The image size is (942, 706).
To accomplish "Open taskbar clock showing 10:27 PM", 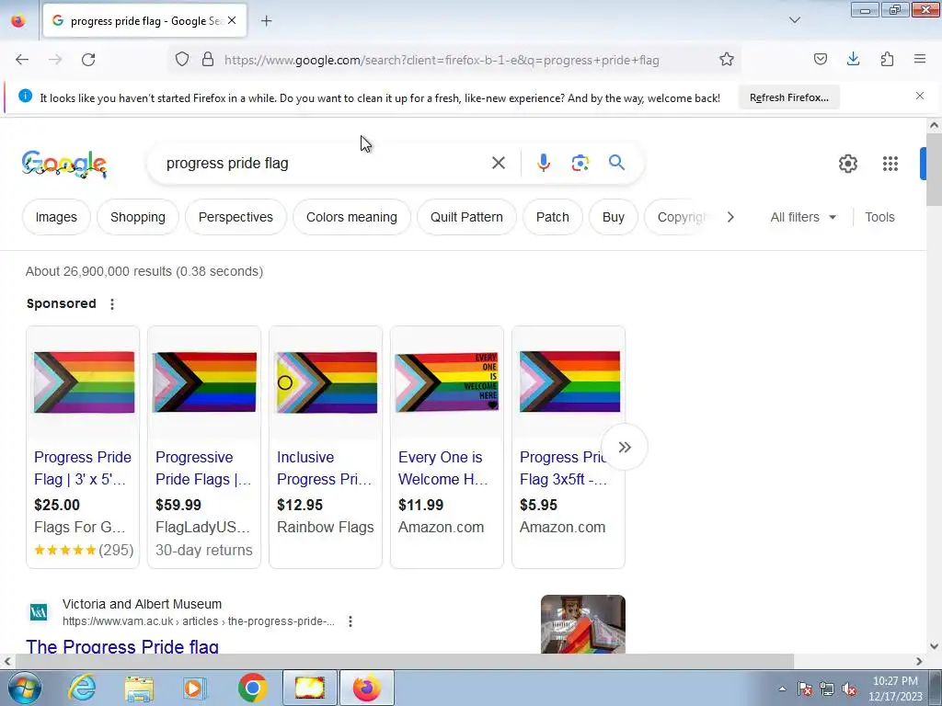I will click(895, 689).
